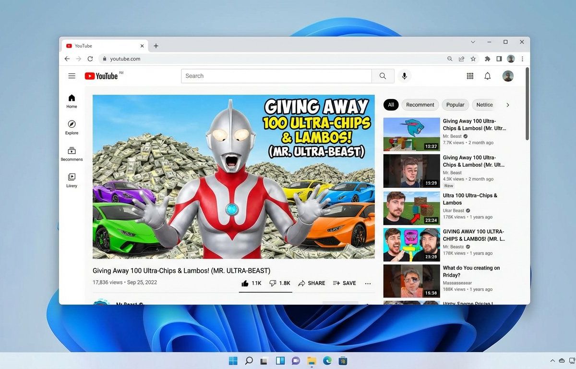Click into the YouTube search field
576x369 pixels.
(x=276, y=76)
